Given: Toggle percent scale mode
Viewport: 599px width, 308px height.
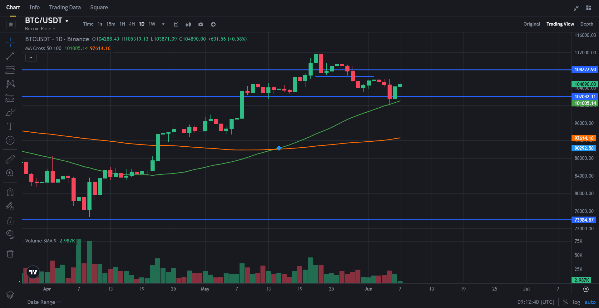Looking at the screenshot, I should pyautogui.click(x=565, y=302).
